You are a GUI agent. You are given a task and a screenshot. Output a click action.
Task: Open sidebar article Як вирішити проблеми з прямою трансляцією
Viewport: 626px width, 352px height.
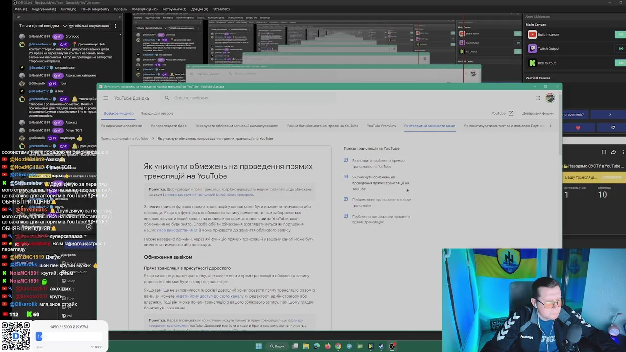tap(379, 164)
